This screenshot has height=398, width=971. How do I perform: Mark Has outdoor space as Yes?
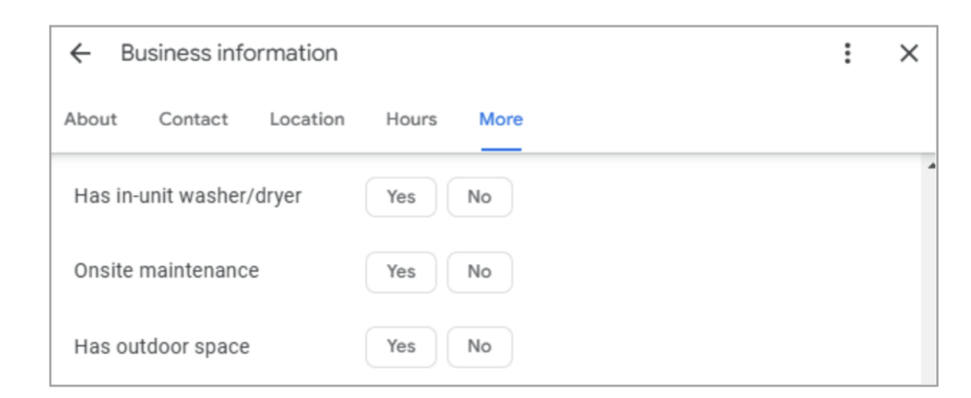pyautogui.click(x=401, y=347)
